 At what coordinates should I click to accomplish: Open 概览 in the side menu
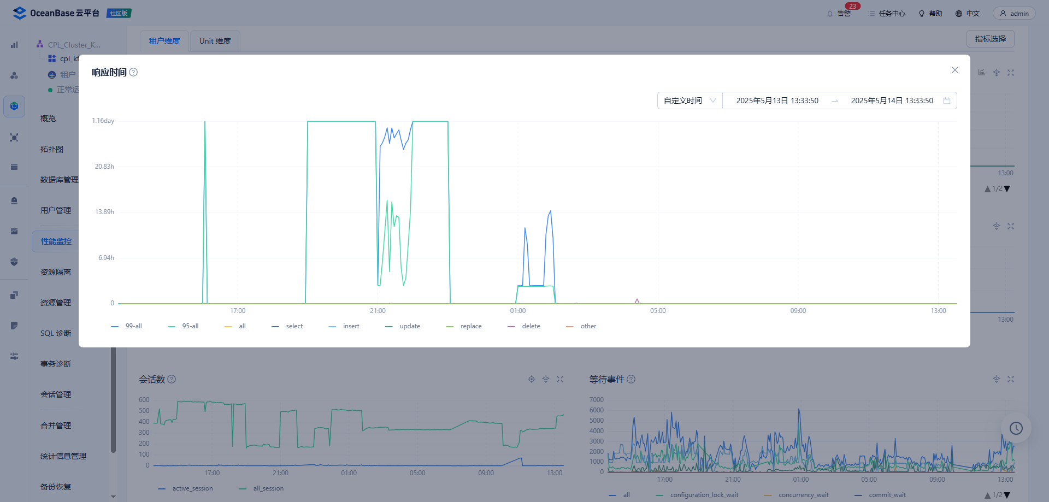pos(48,119)
